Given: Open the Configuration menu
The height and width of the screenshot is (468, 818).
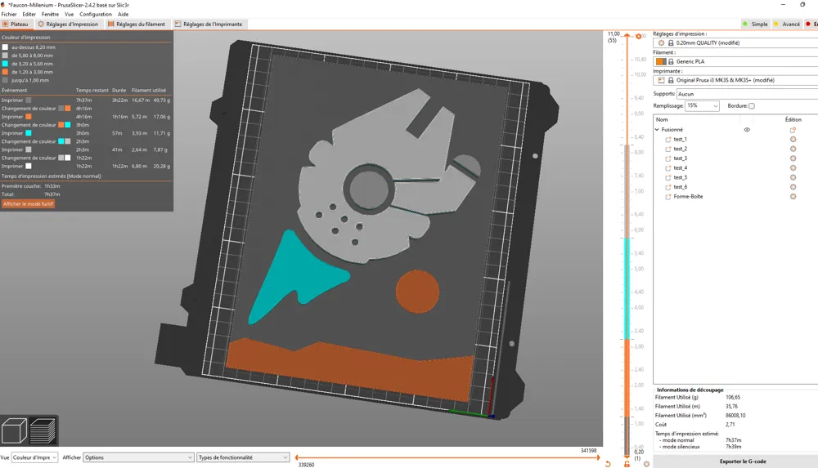Looking at the screenshot, I should point(96,14).
